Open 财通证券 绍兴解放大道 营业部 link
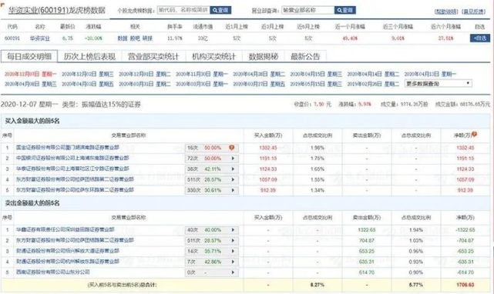The width and height of the screenshot is (494, 294). tap(68, 251)
